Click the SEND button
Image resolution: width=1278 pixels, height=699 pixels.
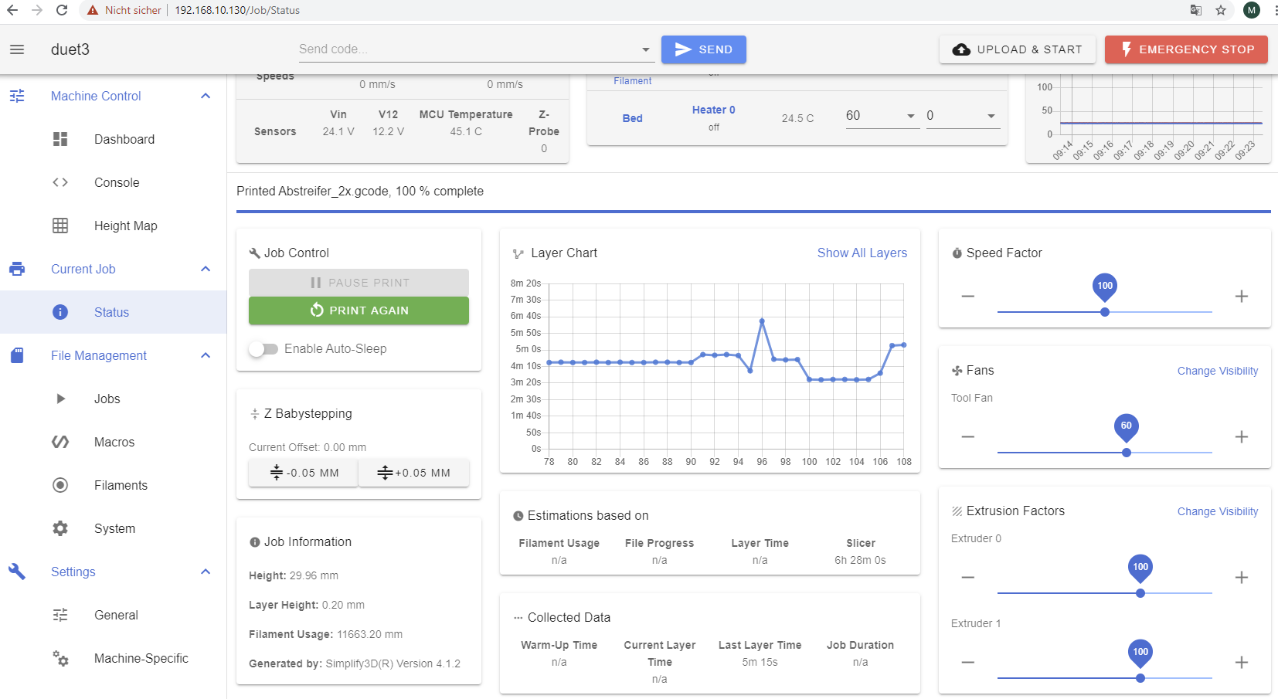click(703, 49)
